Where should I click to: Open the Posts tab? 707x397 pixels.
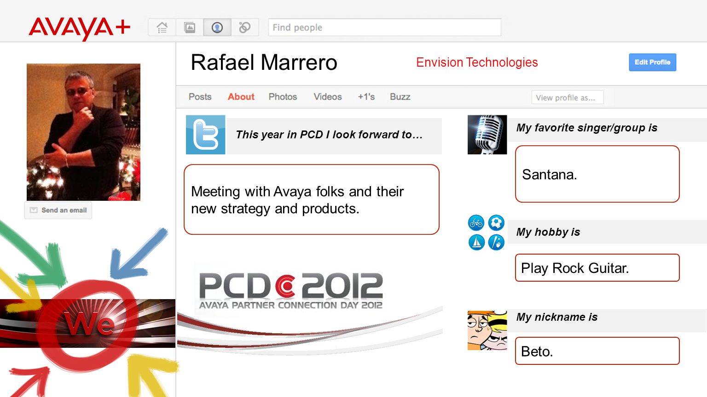[x=200, y=97]
